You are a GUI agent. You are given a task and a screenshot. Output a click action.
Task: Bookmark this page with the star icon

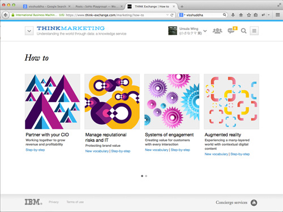[x=249, y=15]
